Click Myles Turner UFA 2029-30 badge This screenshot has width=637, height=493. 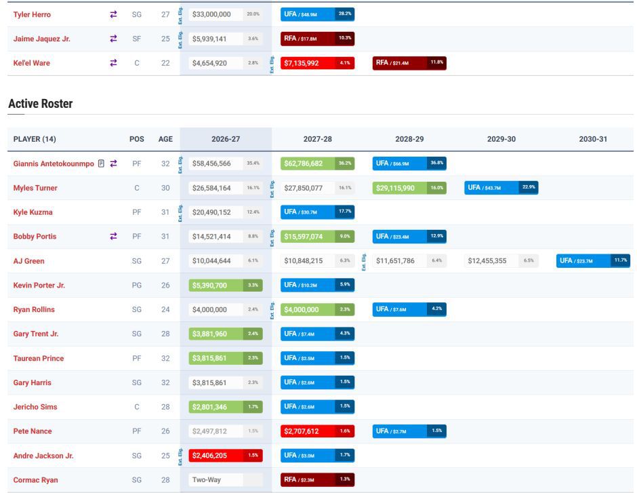[501, 188]
